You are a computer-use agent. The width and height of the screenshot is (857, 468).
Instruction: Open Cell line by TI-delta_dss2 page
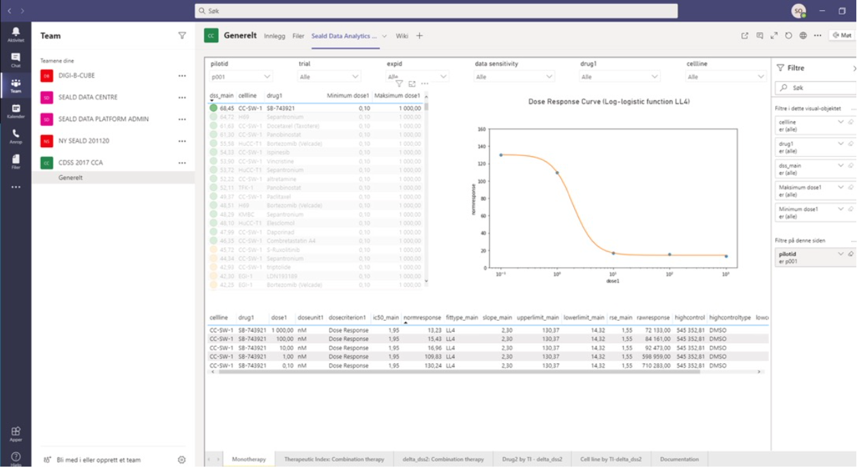pyautogui.click(x=611, y=459)
